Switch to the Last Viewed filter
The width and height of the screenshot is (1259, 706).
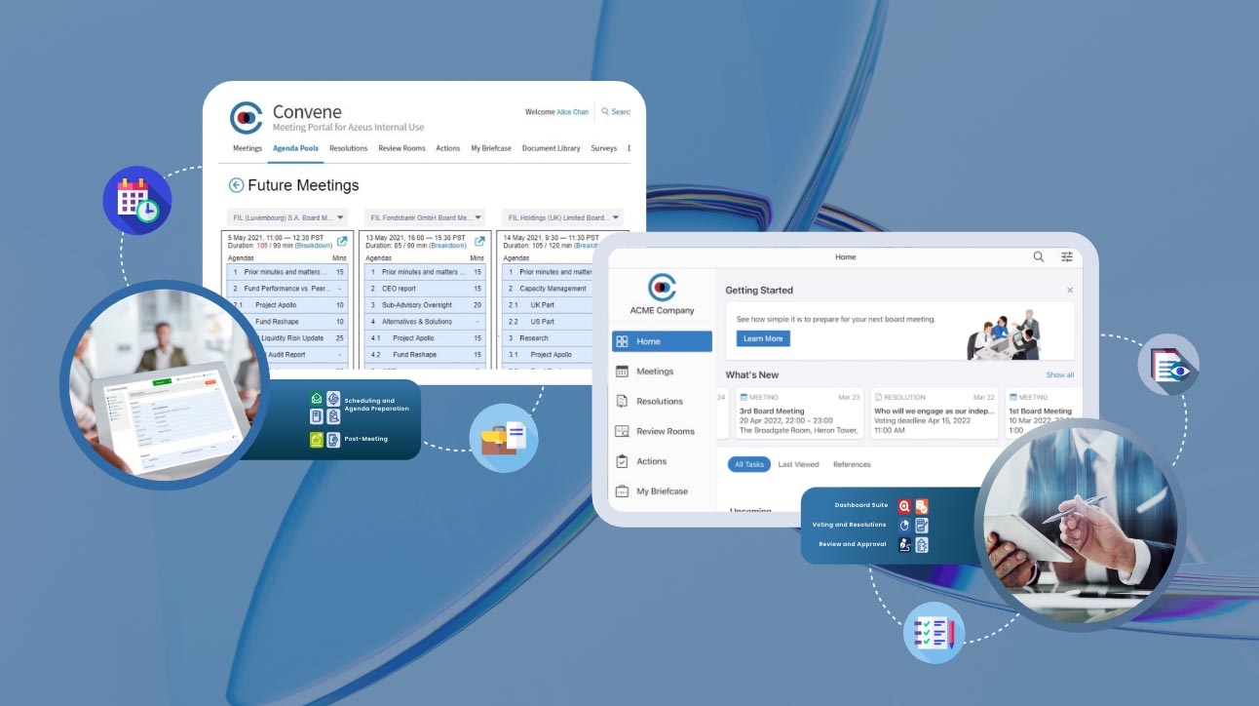coord(801,463)
